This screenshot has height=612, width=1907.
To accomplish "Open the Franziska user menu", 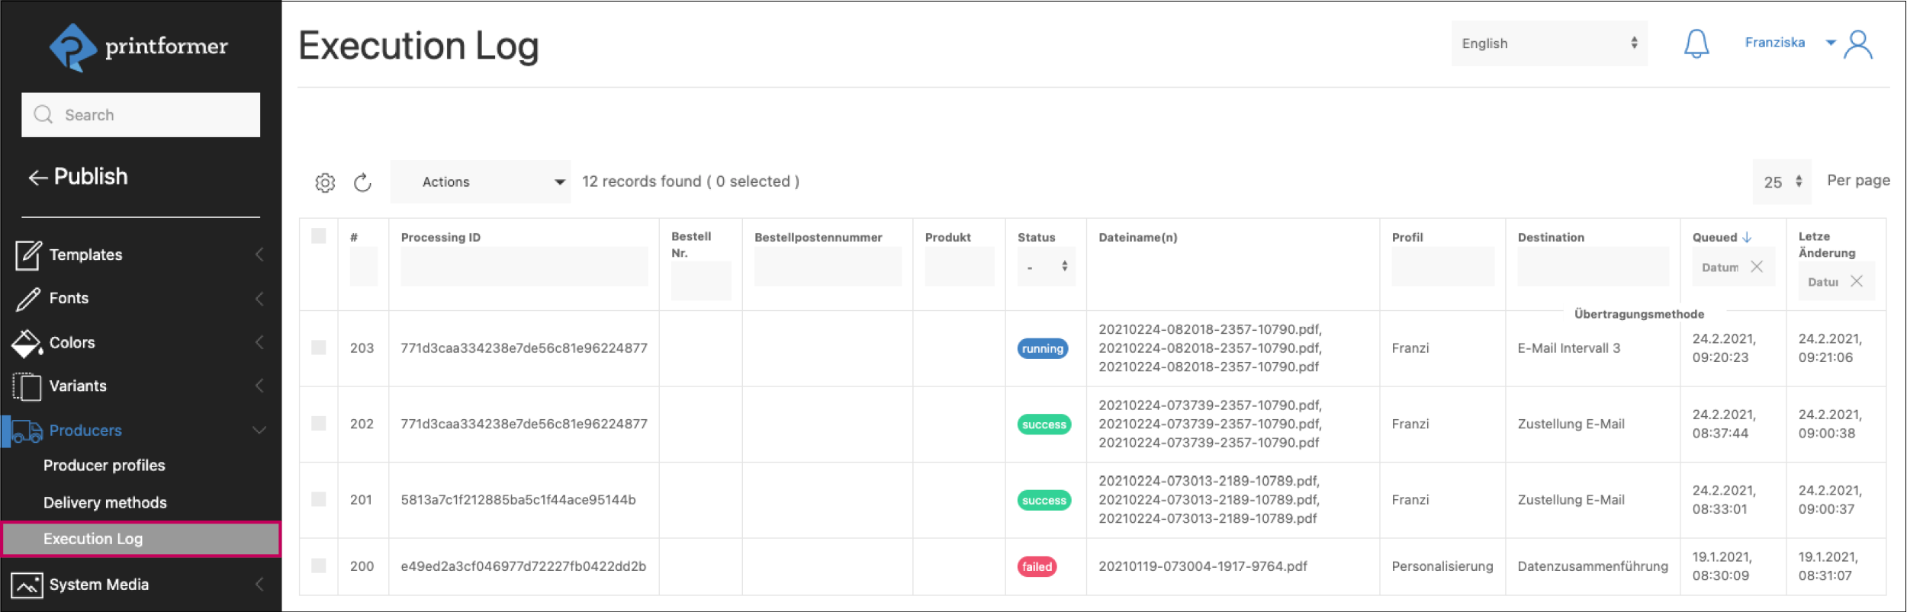I will tap(1788, 43).
